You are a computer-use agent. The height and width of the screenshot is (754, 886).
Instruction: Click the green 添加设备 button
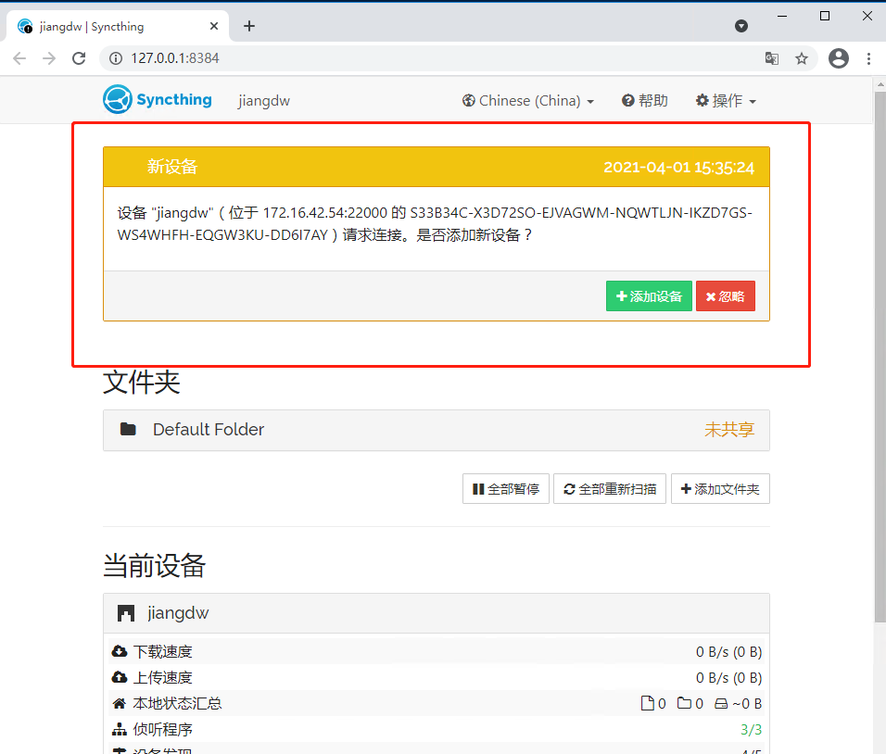point(649,295)
